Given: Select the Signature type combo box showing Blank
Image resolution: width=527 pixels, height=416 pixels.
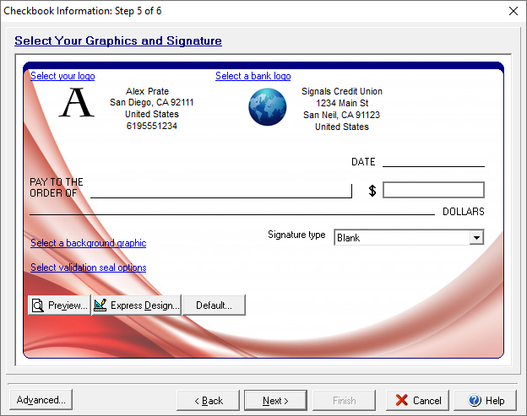Looking at the screenshot, I should pos(409,238).
